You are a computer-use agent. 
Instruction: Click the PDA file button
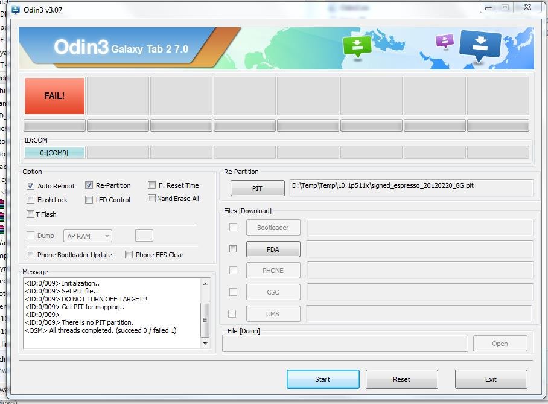tap(273, 249)
